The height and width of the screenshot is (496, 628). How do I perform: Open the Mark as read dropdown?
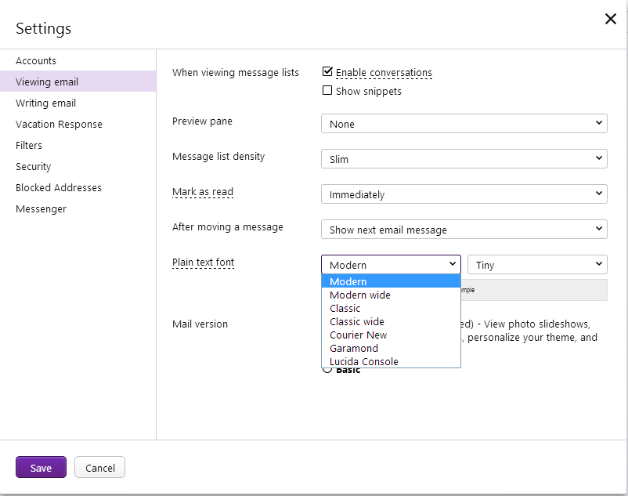pyautogui.click(x=464, y=194)
